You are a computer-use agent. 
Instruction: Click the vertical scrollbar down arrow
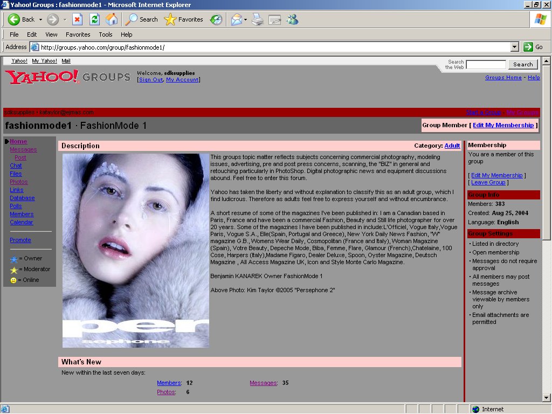pos(547,398)
